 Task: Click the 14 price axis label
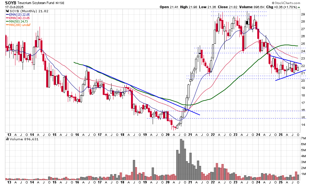(303, 125)
